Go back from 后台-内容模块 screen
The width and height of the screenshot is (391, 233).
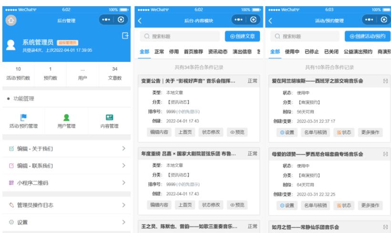[x=140, y=20]
